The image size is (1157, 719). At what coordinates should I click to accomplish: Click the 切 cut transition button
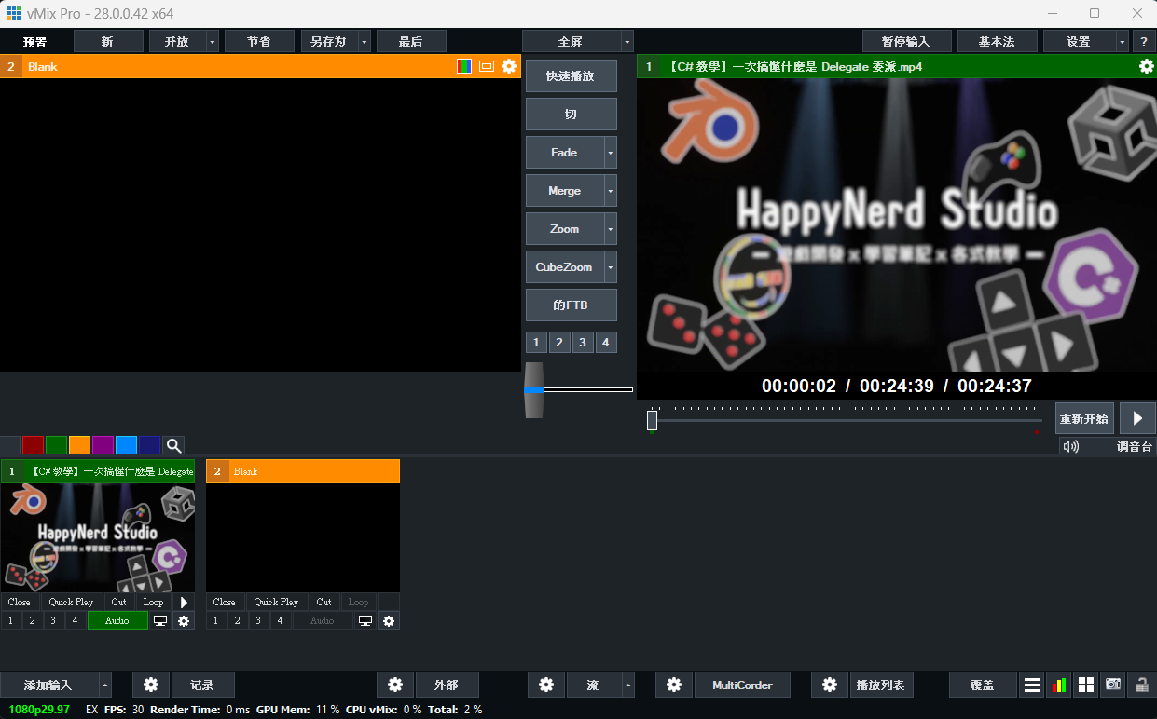coord(571,115)
